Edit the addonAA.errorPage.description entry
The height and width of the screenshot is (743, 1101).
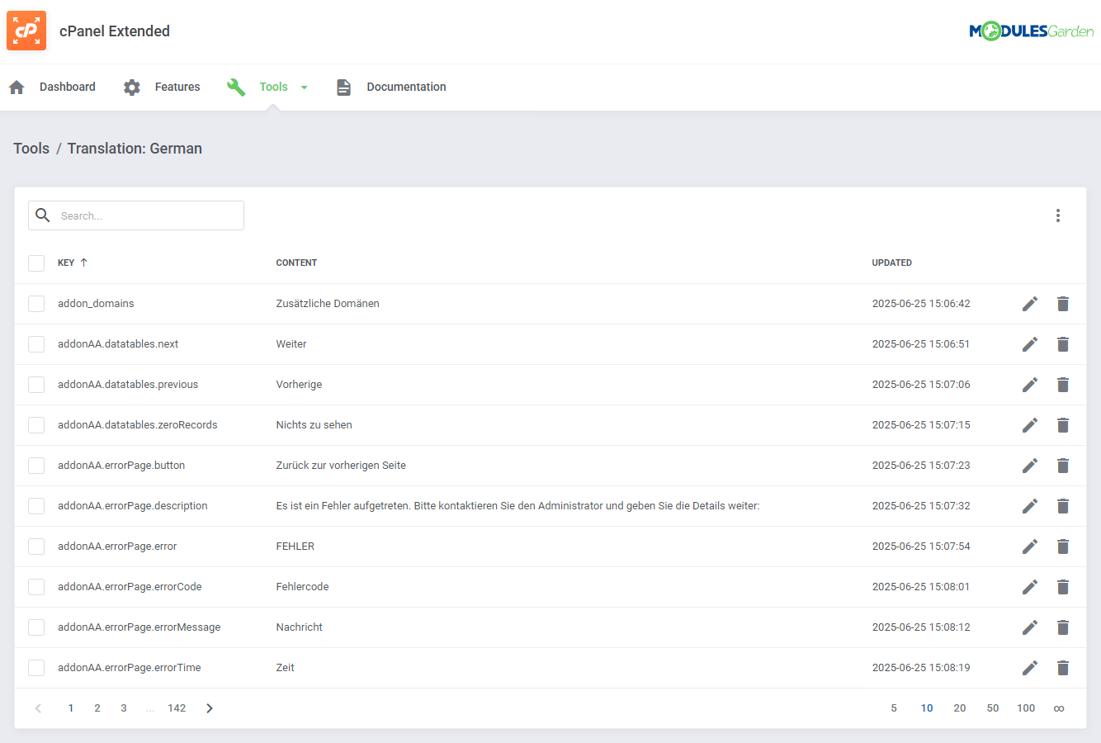point(1030,506)
